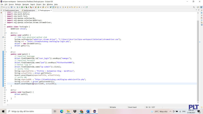Minimize the editor area
203x114 pixels.
point(196,10)
